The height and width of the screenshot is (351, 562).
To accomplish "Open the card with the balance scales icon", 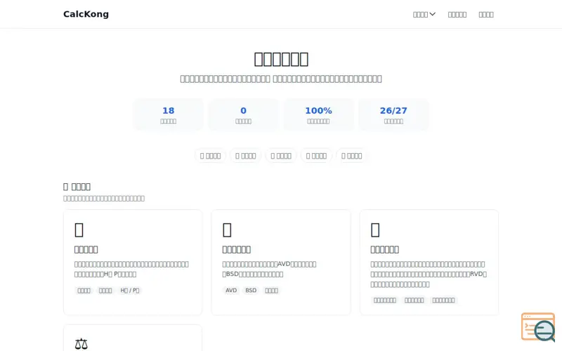I will (x=133, y=338).
